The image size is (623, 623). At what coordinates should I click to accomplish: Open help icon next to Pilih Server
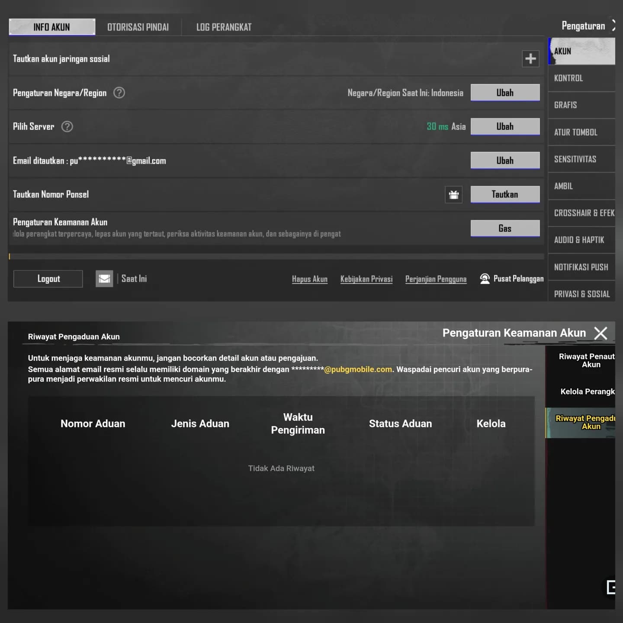coord(67,126)
